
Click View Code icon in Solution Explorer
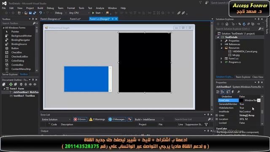259,24
